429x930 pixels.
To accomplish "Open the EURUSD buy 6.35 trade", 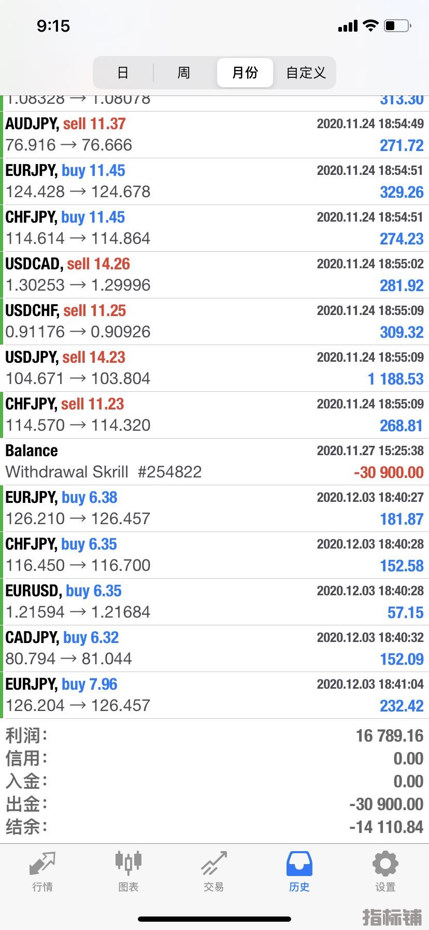I will (214, 602).
